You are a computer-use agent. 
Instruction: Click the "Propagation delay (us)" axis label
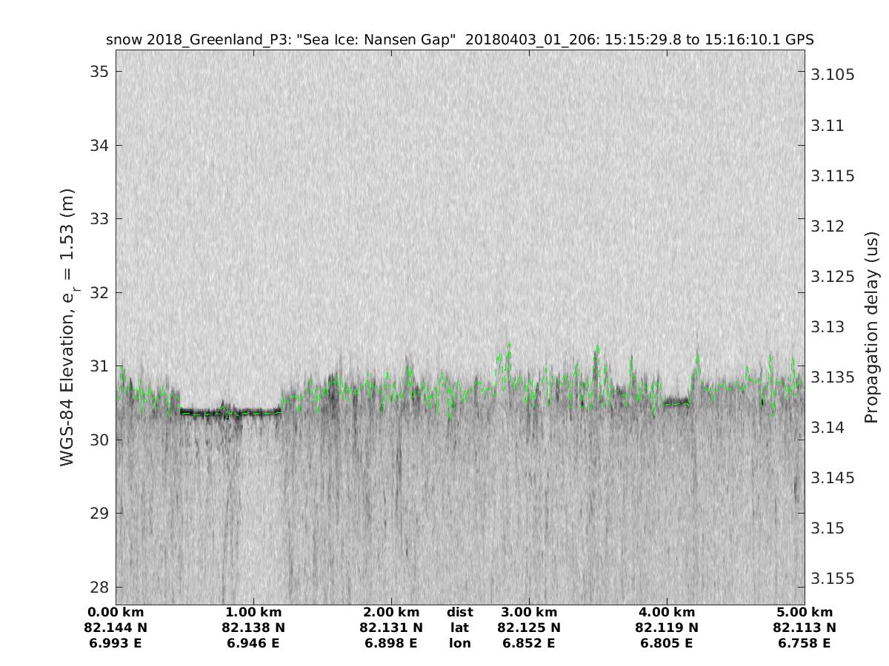click(x=871, y=328)
